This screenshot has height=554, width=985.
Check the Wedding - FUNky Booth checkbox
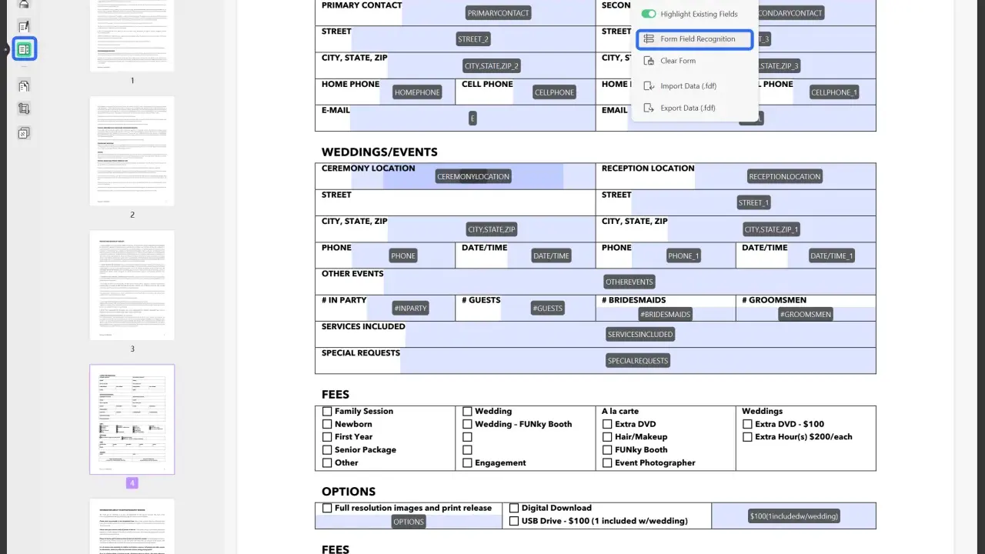tap(467, 424)
